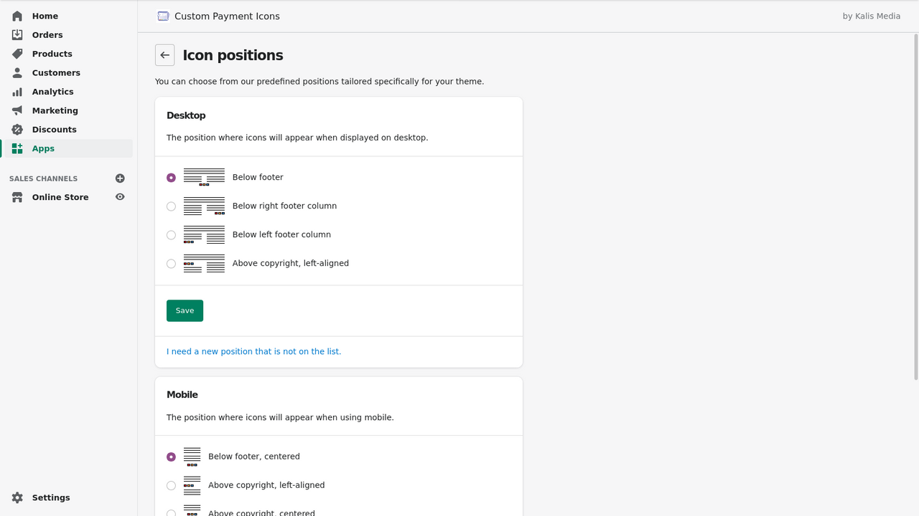
Task: Click the Custom Payment Icons app icon
Action: pyautogui.click(x=163, y=15)
